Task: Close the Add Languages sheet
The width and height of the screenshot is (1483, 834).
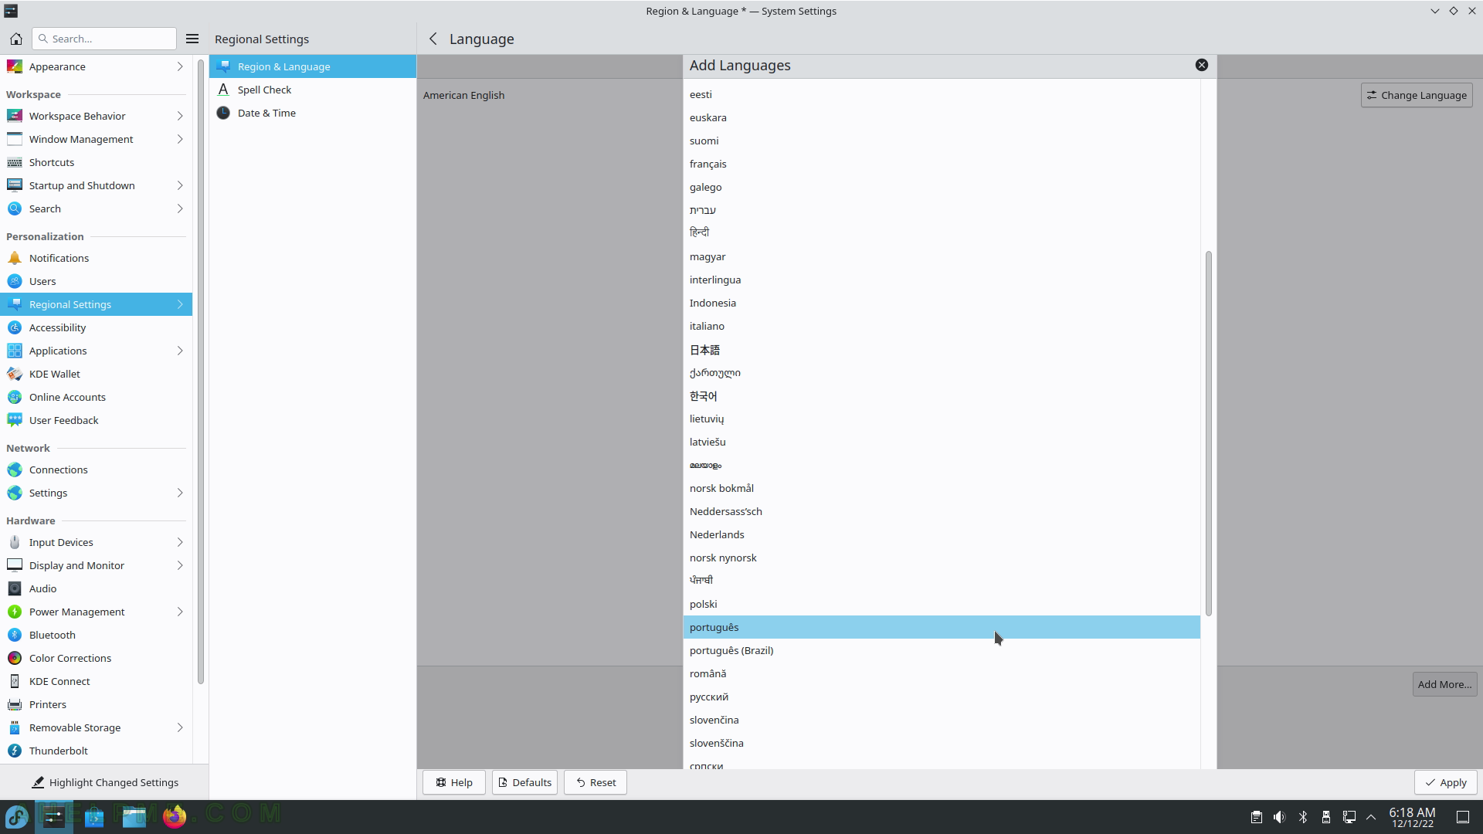Action: tap(1202, 65)
